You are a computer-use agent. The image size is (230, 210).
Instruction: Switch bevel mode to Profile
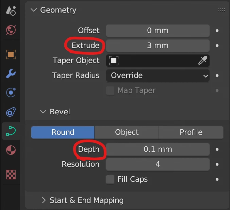[191, 132]
